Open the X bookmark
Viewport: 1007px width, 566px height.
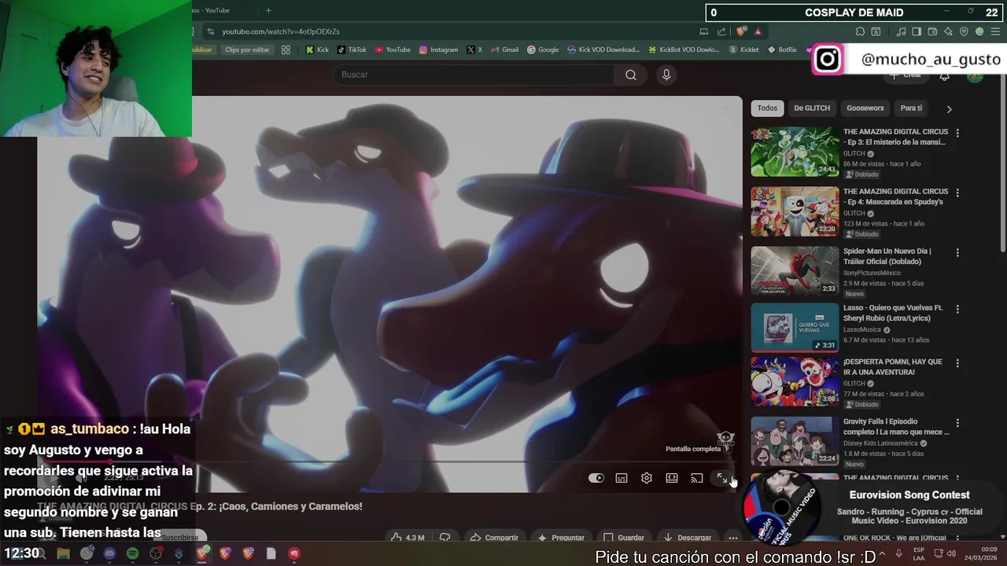pyautogui.click(x=474, y=50)
